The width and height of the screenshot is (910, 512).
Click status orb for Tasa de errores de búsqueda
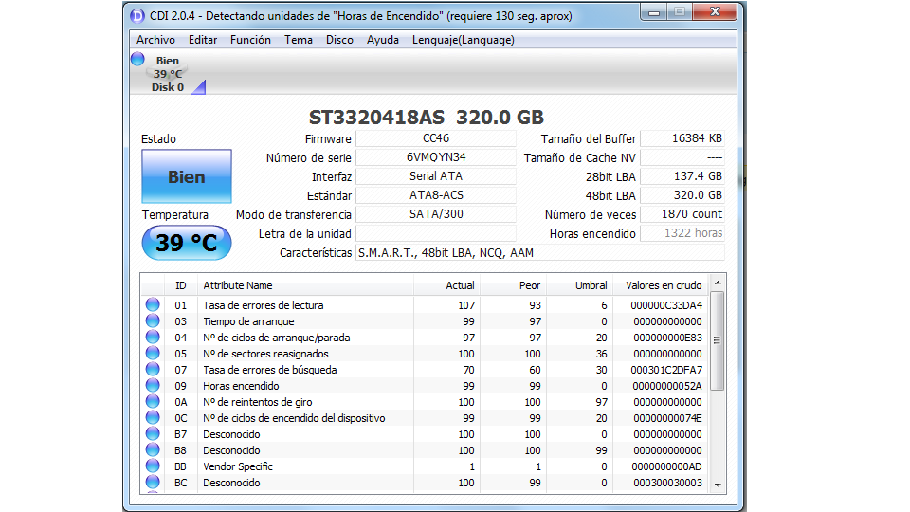153,369
